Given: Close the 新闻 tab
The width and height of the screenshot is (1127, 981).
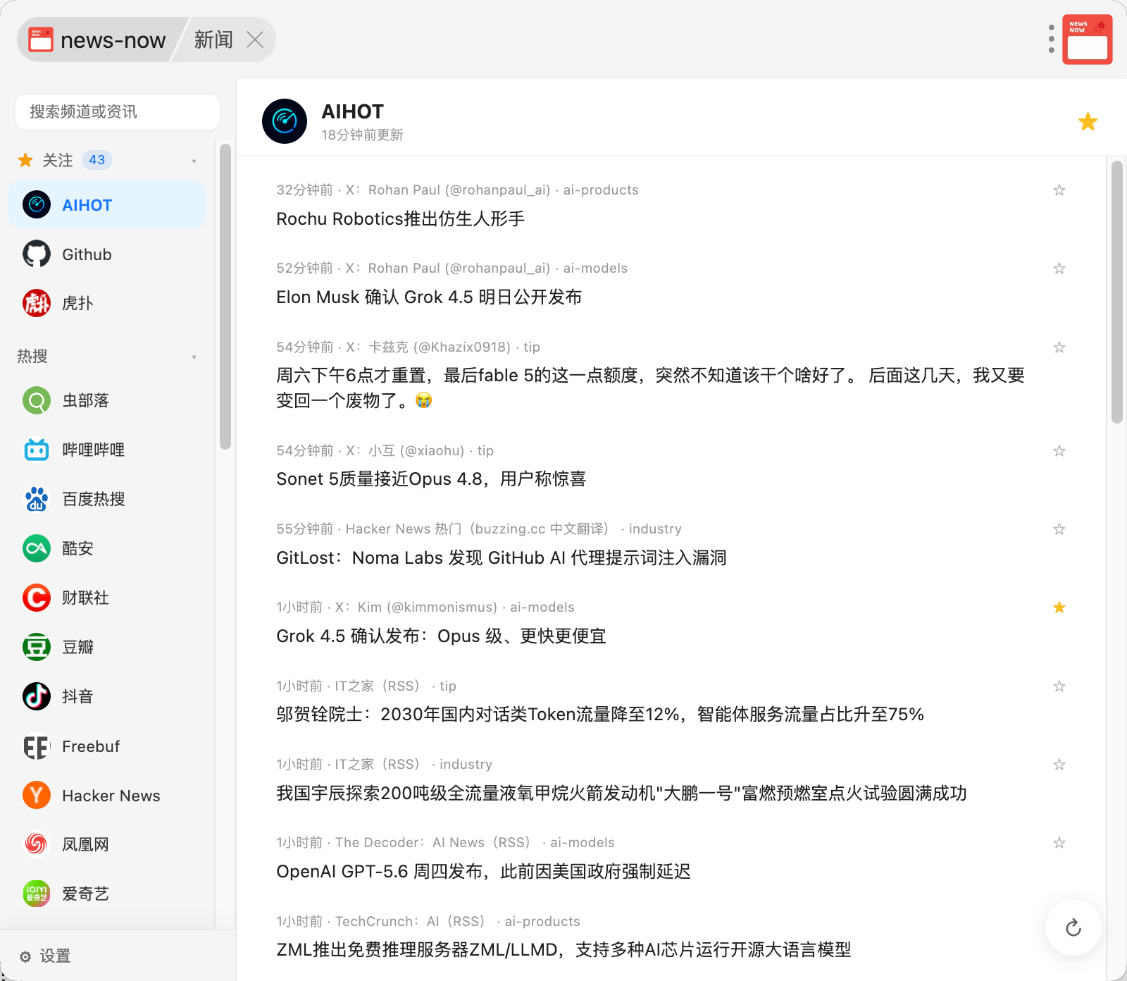Looking at the screenshot, I should [x=255, y=39].
